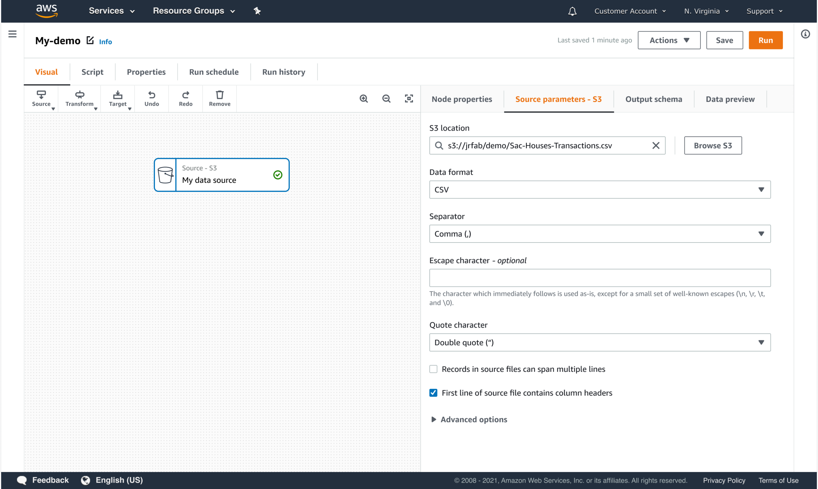Enable records spanning multiple lines
818x489 pixels.
click(433, 369)
